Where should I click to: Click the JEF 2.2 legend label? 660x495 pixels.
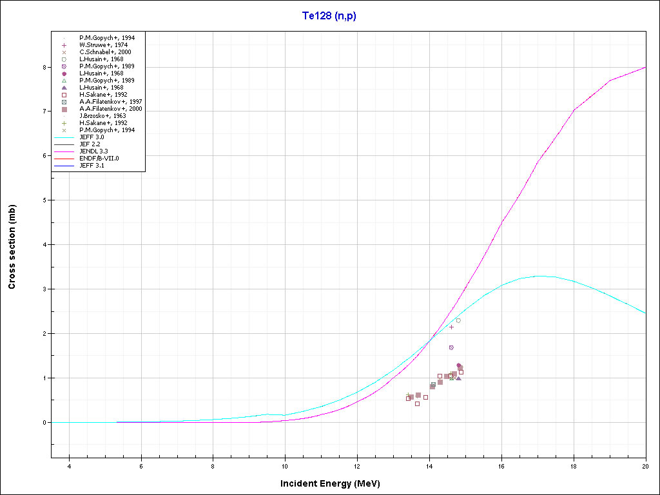pyautogui.click(x=92, y=144)
